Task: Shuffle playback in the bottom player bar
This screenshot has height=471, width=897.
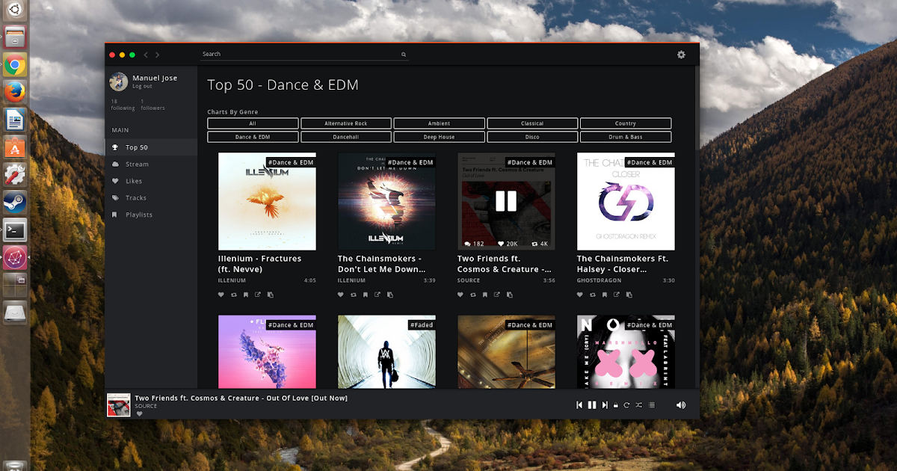Action: click(639, 404)
